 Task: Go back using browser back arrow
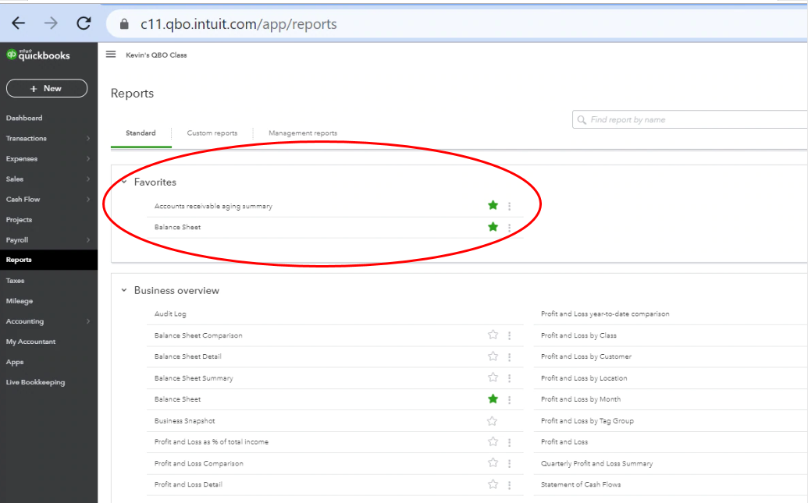click(x=19, y=23)
